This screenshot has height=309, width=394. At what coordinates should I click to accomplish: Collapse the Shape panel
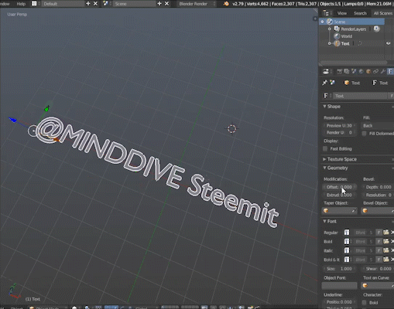(x=324, y=107)
